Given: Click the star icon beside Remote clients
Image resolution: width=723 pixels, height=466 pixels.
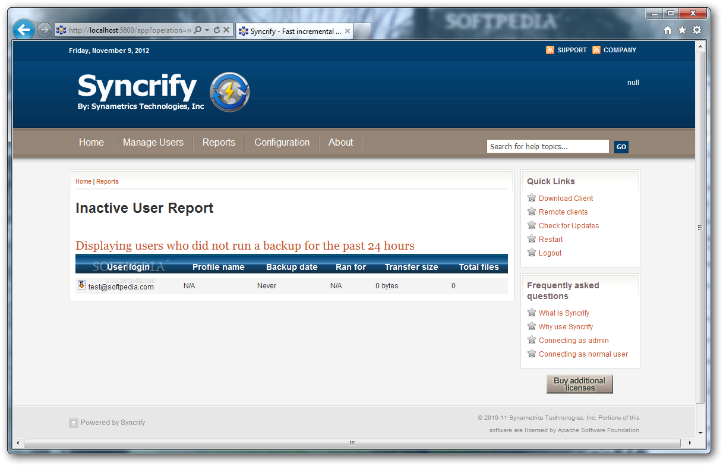Looking at the screenshot, I should tap(532, 212).
